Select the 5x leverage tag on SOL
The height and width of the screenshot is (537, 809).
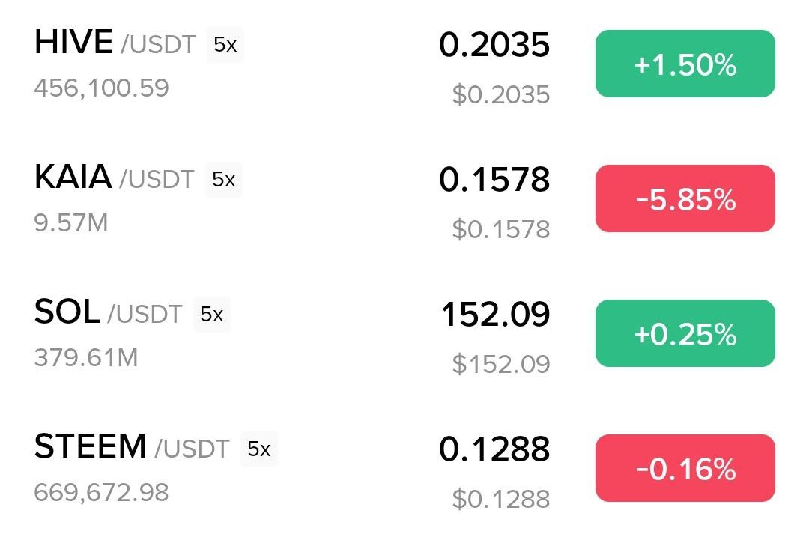211,314
